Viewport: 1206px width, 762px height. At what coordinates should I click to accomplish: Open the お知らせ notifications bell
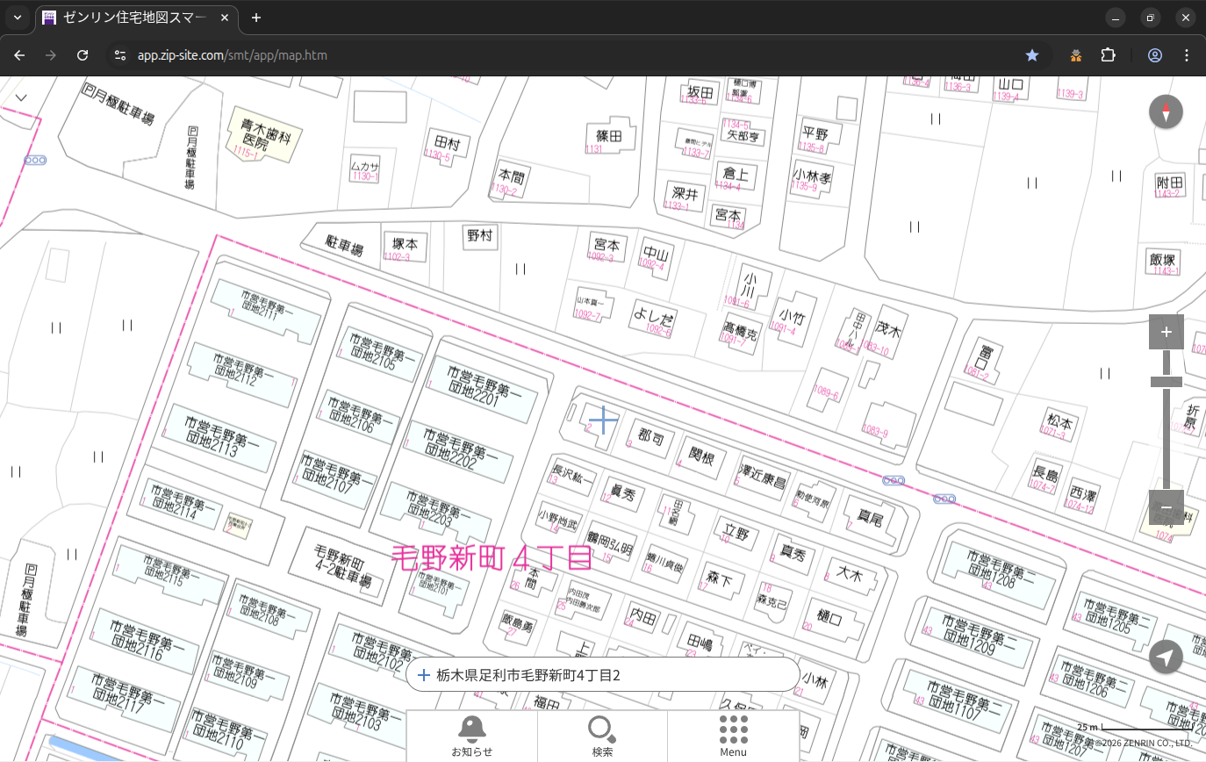point(471,736)
